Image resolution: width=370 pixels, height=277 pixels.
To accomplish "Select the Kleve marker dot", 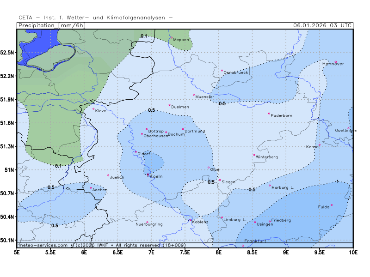I will [93, 109].
